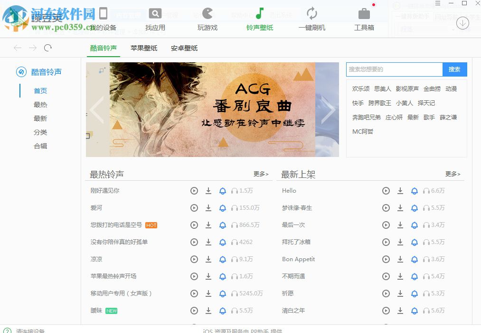Download the 爱河 ringtone

208,208
